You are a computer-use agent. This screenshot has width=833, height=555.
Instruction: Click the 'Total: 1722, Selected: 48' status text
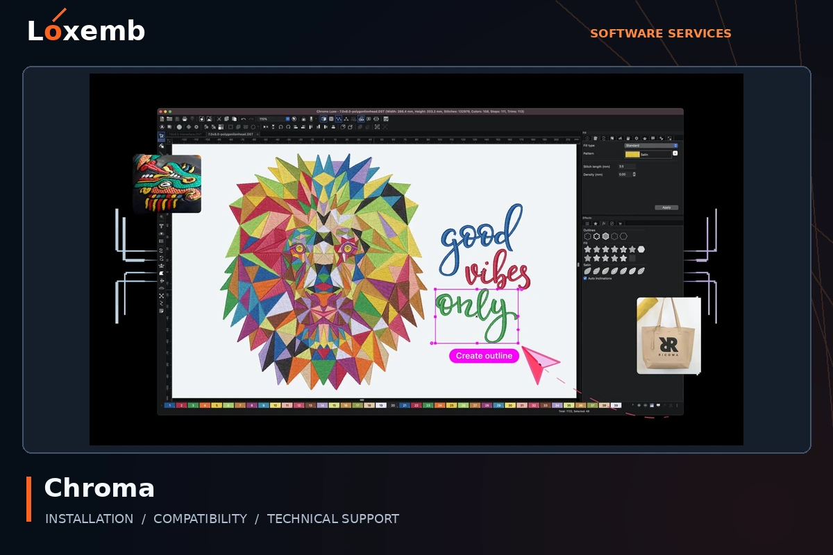tap(573, 411)
